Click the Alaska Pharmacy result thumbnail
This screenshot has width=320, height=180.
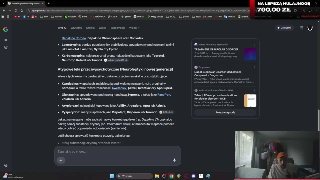pyautogui.click(x=250, y=54)
